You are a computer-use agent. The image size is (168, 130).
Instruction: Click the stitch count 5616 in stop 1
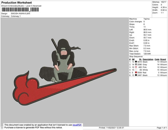pyautogui.click(x=139, y=62)
